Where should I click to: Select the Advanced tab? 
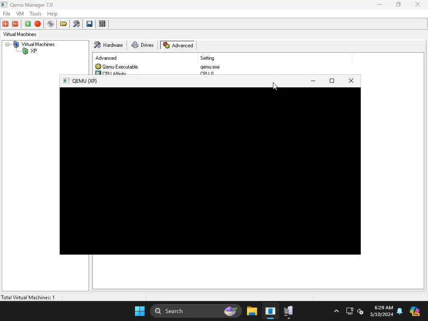pyautogui.click(x=178, y=45)
